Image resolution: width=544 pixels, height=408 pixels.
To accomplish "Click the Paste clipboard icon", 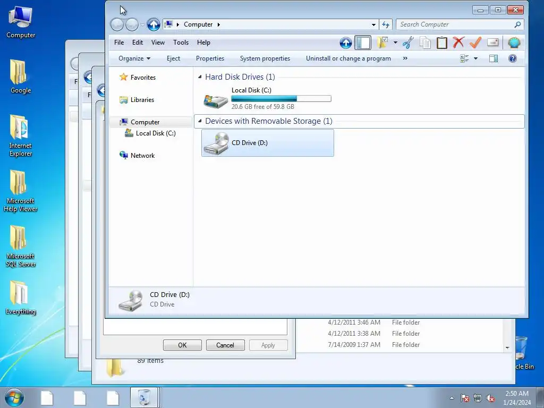I will click(441, 42).
